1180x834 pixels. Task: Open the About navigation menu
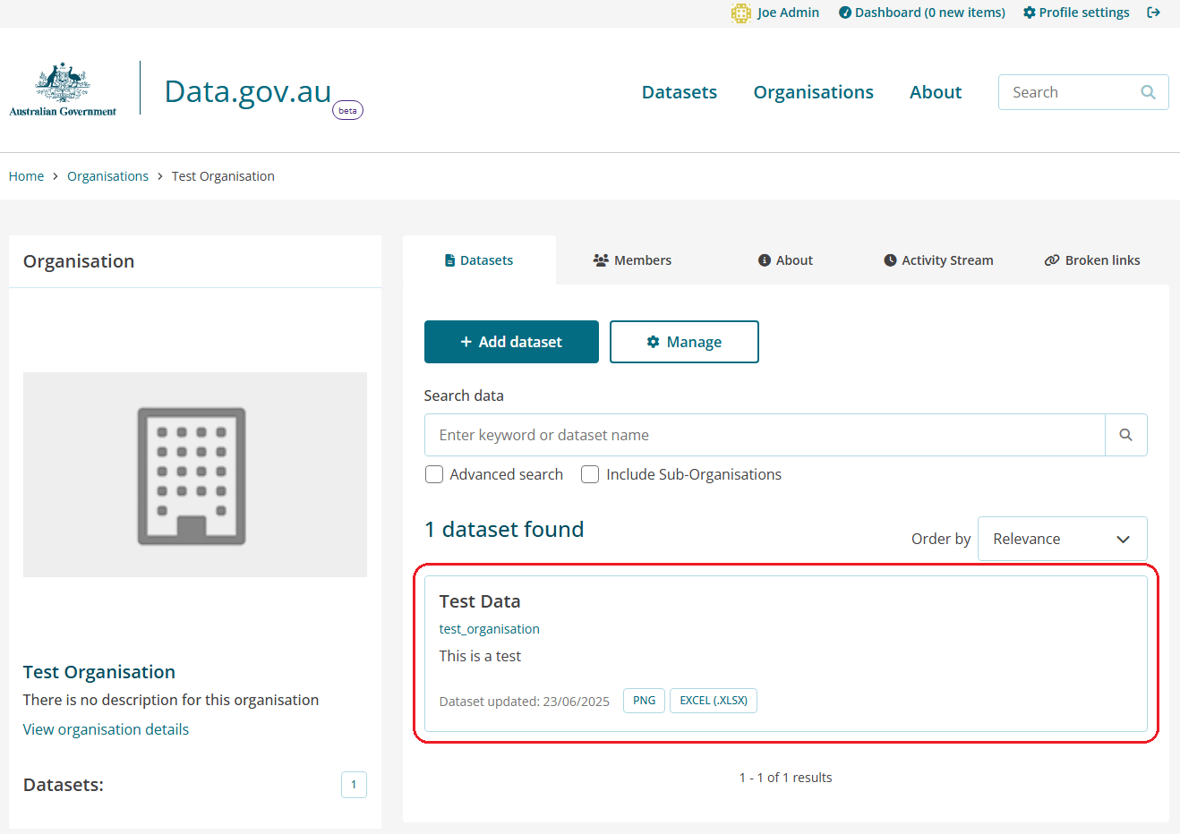click(x=936, y=92)
